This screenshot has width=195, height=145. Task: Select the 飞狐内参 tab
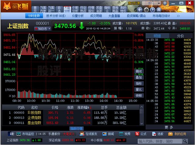pyautogui.click(x=43, y=9)
